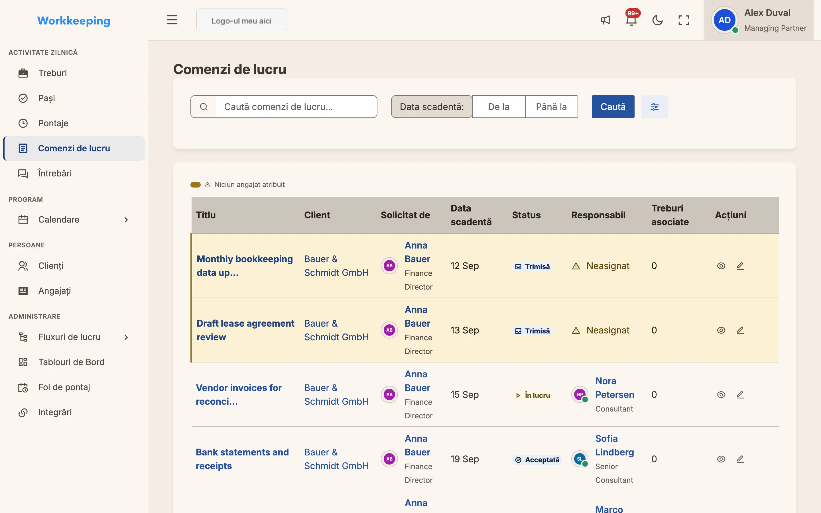Navigate to Angajați page
821x513 pixels.
(74, 291)
